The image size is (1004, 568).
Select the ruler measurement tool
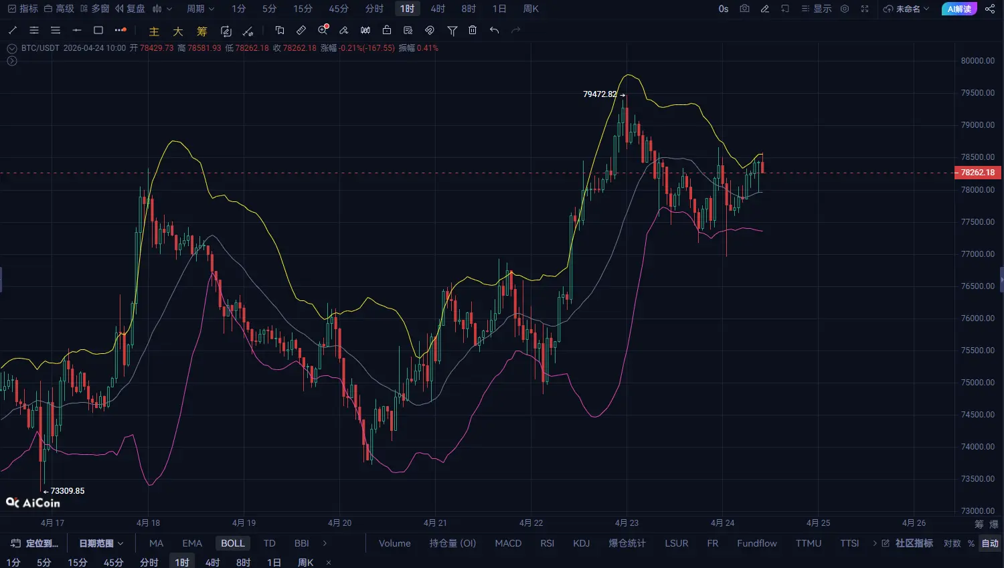click(x=301, y=30)
